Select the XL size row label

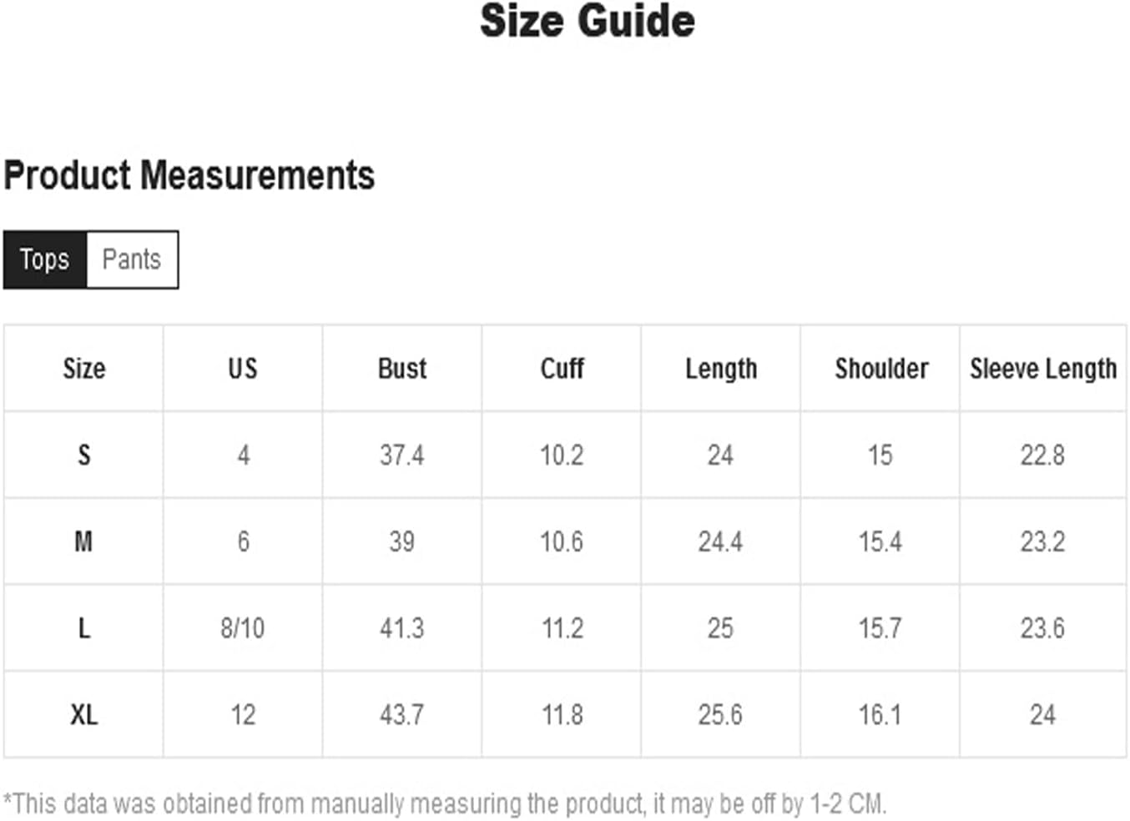tap(83, 715)
